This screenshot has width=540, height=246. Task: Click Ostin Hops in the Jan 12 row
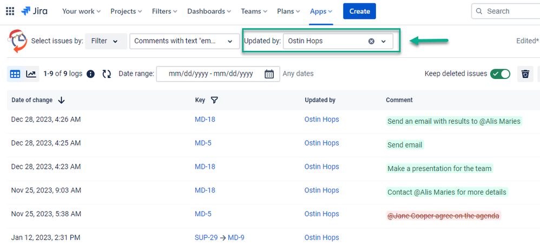(x=321, y=237)
